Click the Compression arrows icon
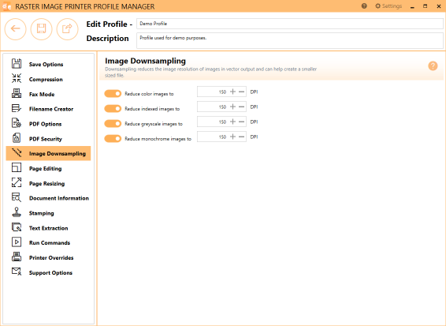Screen dimensions: 446x326 tap(17, 78)
